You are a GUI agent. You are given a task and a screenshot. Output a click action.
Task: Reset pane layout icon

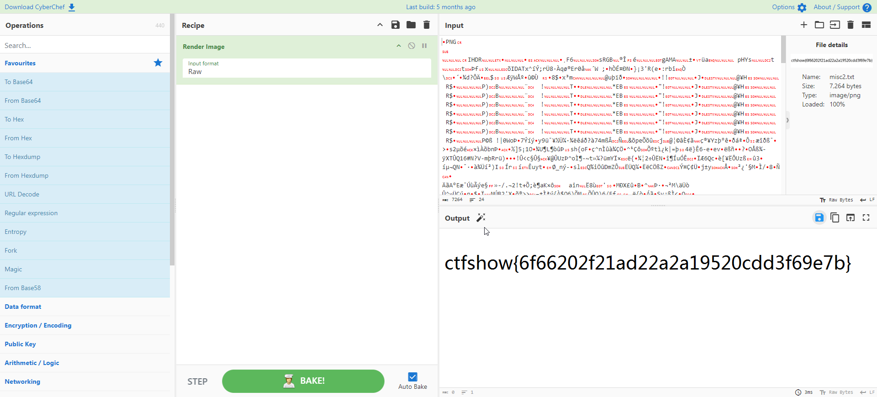pos(866,25)
